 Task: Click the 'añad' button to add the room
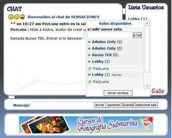[137, 35]
